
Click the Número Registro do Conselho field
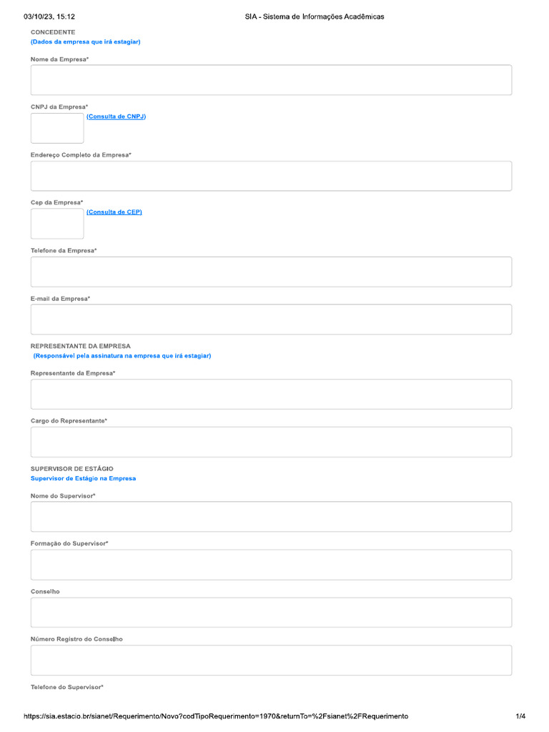tap(271, 661)
